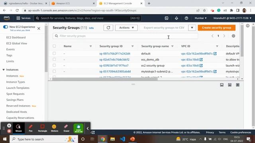Open Spot Requests in sidebar
The width and height of the screenshot is (255, 143).
click(x=15, y=94)
